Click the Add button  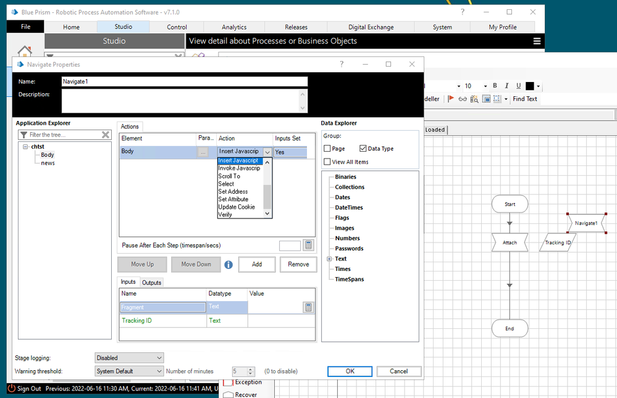[x=257, y=264]
